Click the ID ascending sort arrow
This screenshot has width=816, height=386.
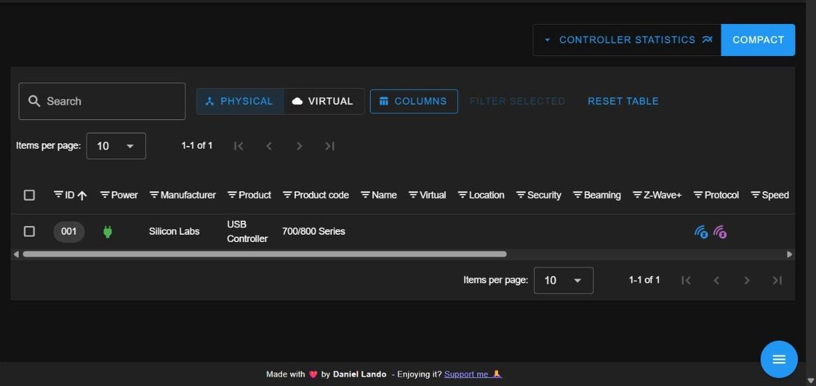[82, 195]
